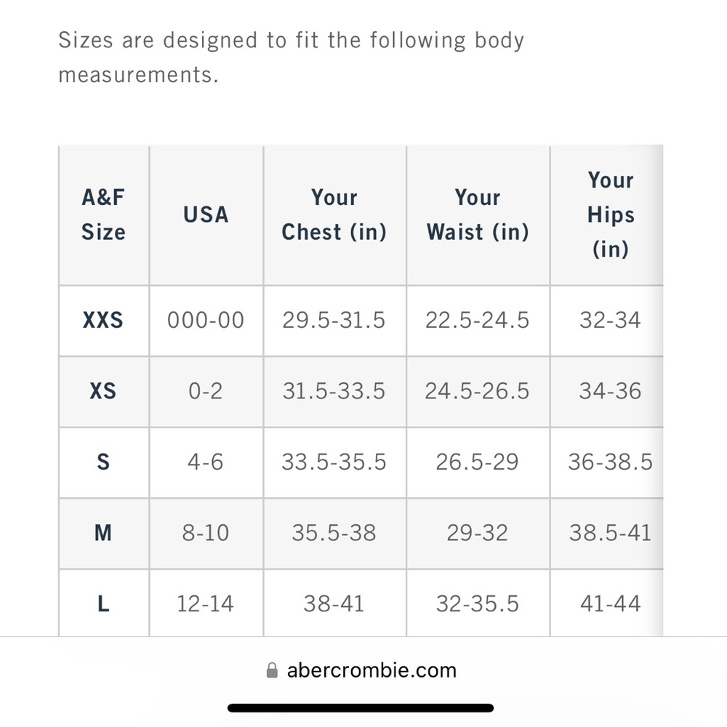The height and width of the screenshot is (727, 727).
Task: Tap the A&F Size column header
Action: 103,214
